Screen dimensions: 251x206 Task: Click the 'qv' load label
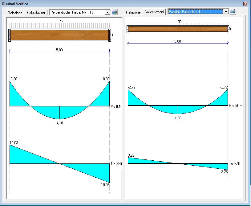61,21
